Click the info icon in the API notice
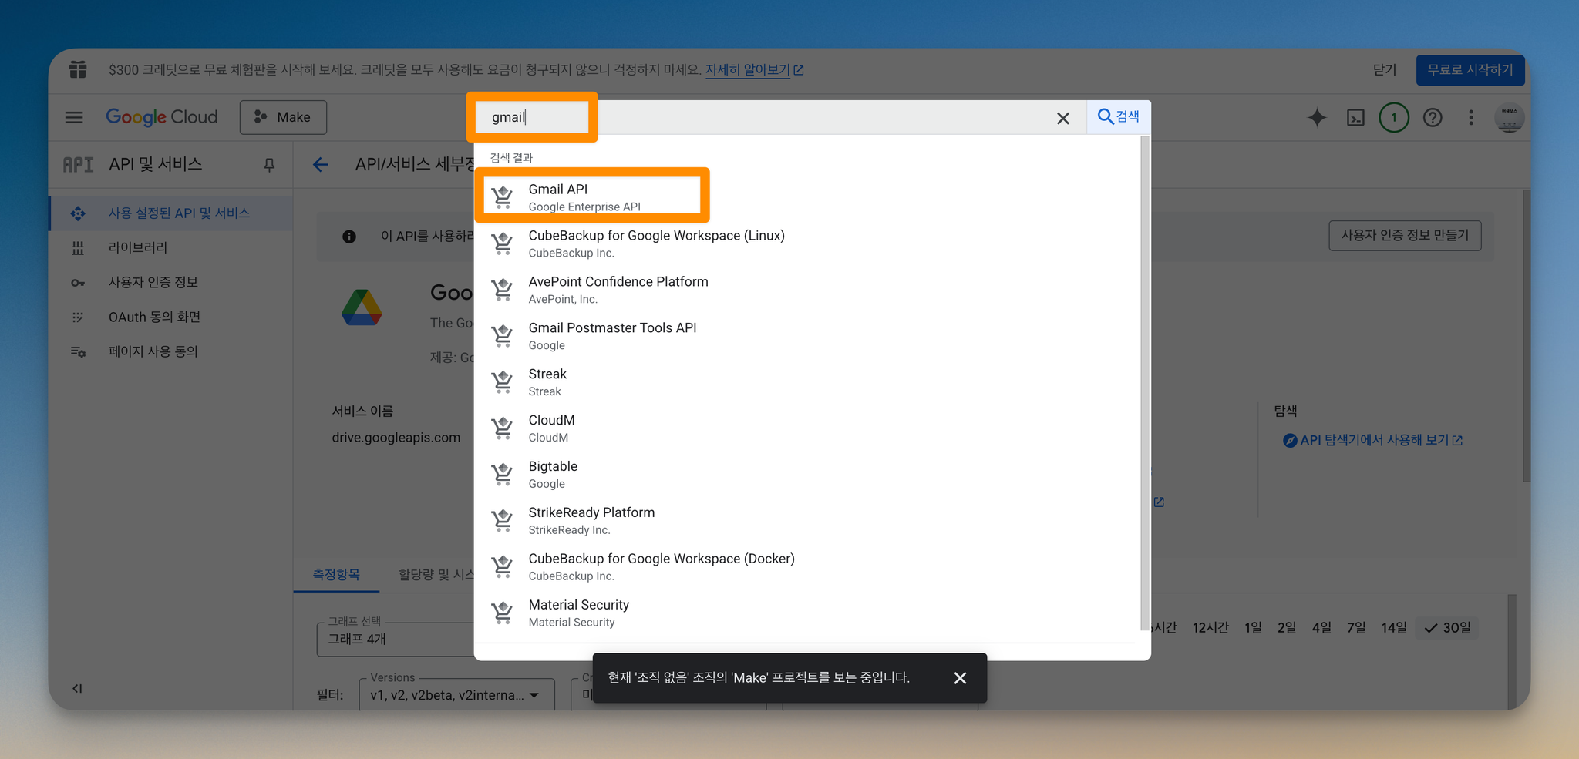Viewport: 1579px width, 759px height. click(349, 237)
